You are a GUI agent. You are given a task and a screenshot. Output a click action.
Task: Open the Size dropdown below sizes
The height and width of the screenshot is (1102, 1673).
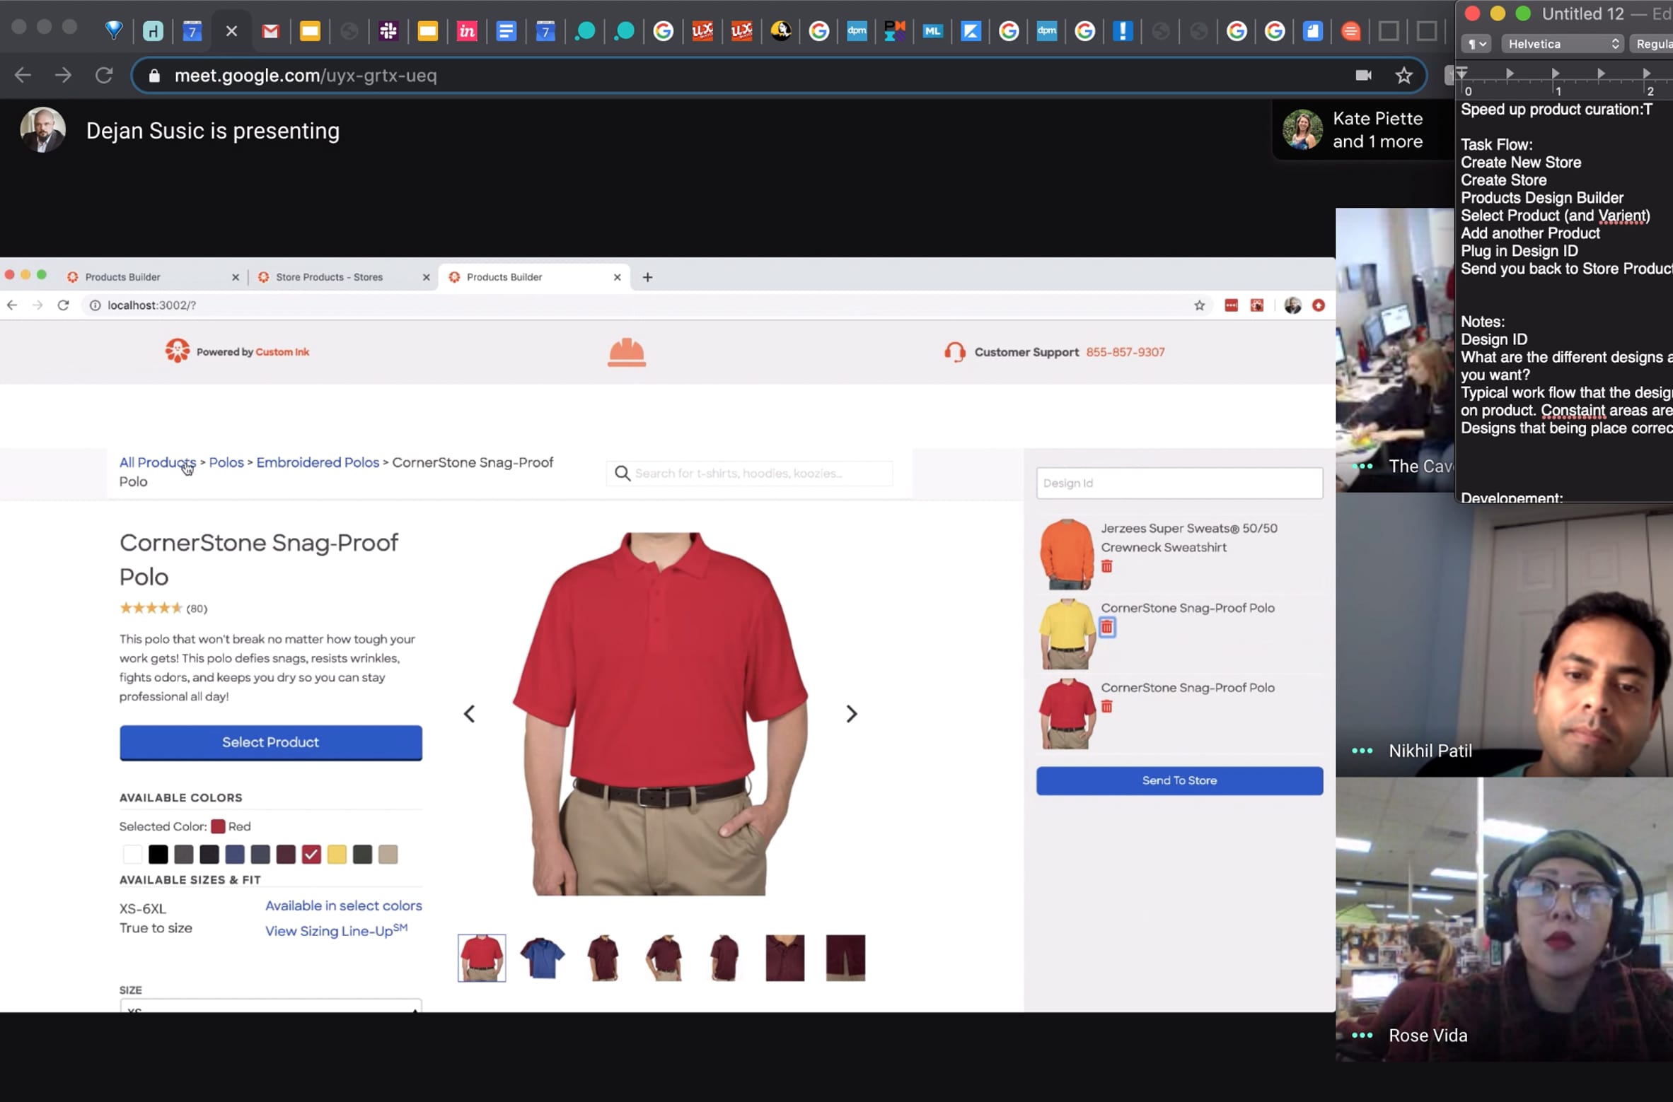(x=270, y=1007)
